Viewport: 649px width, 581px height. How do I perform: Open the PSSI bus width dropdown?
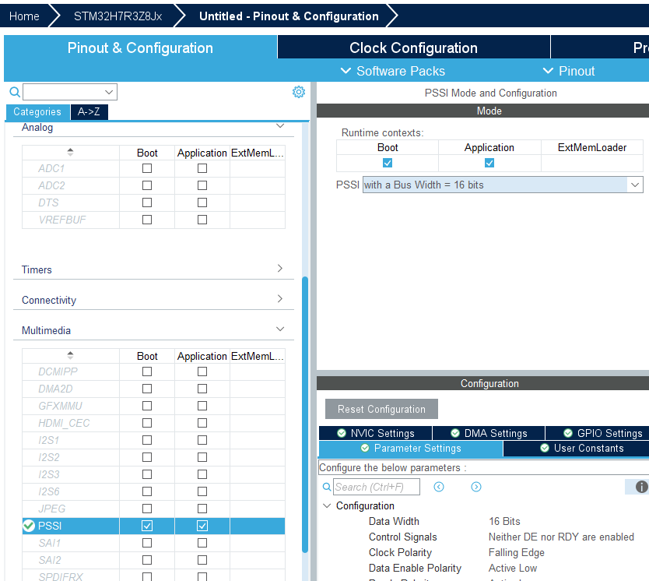[634, 185]
